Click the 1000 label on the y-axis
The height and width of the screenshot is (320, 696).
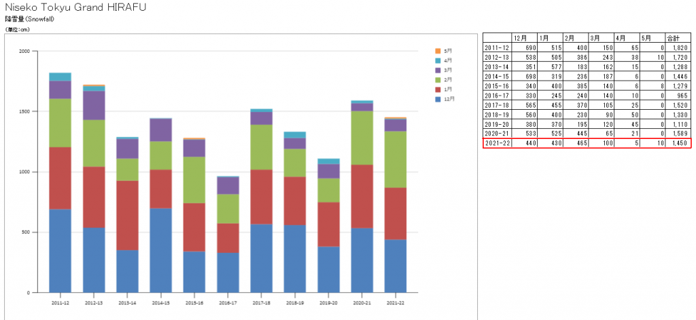[24, 172]
